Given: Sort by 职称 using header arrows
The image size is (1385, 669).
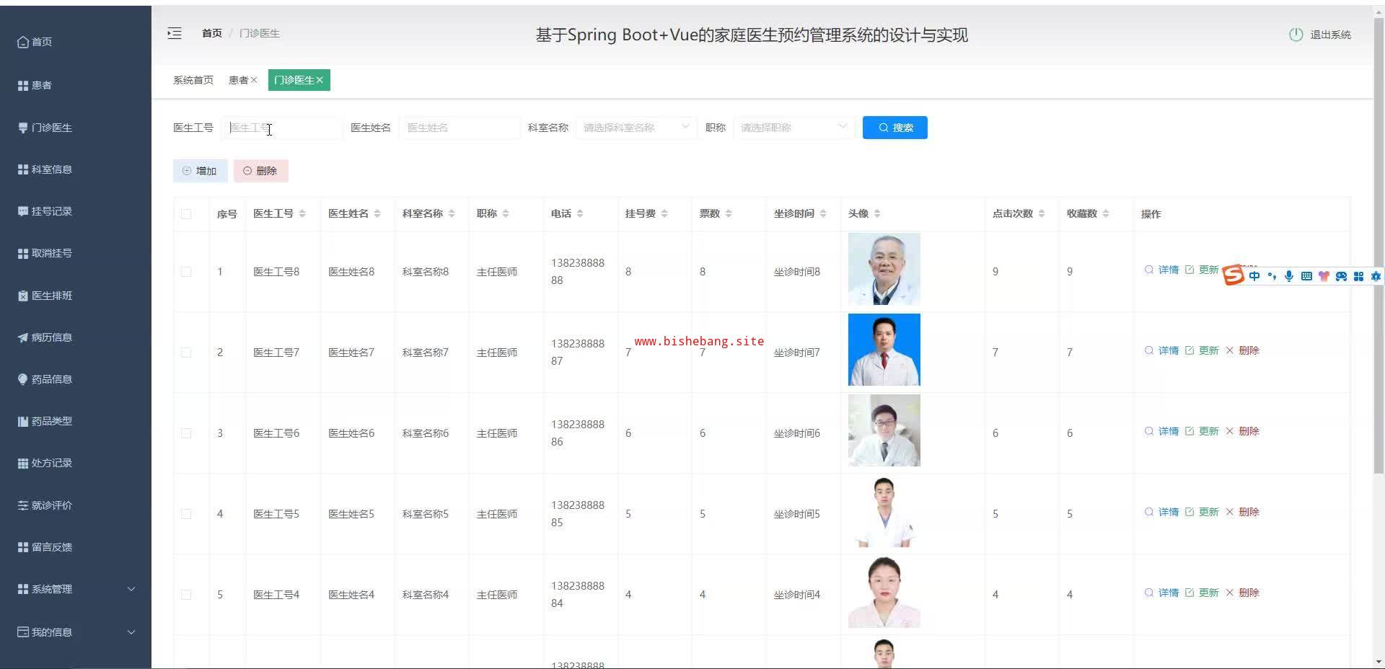Looking at the screenshot, I should pos(506,213).
